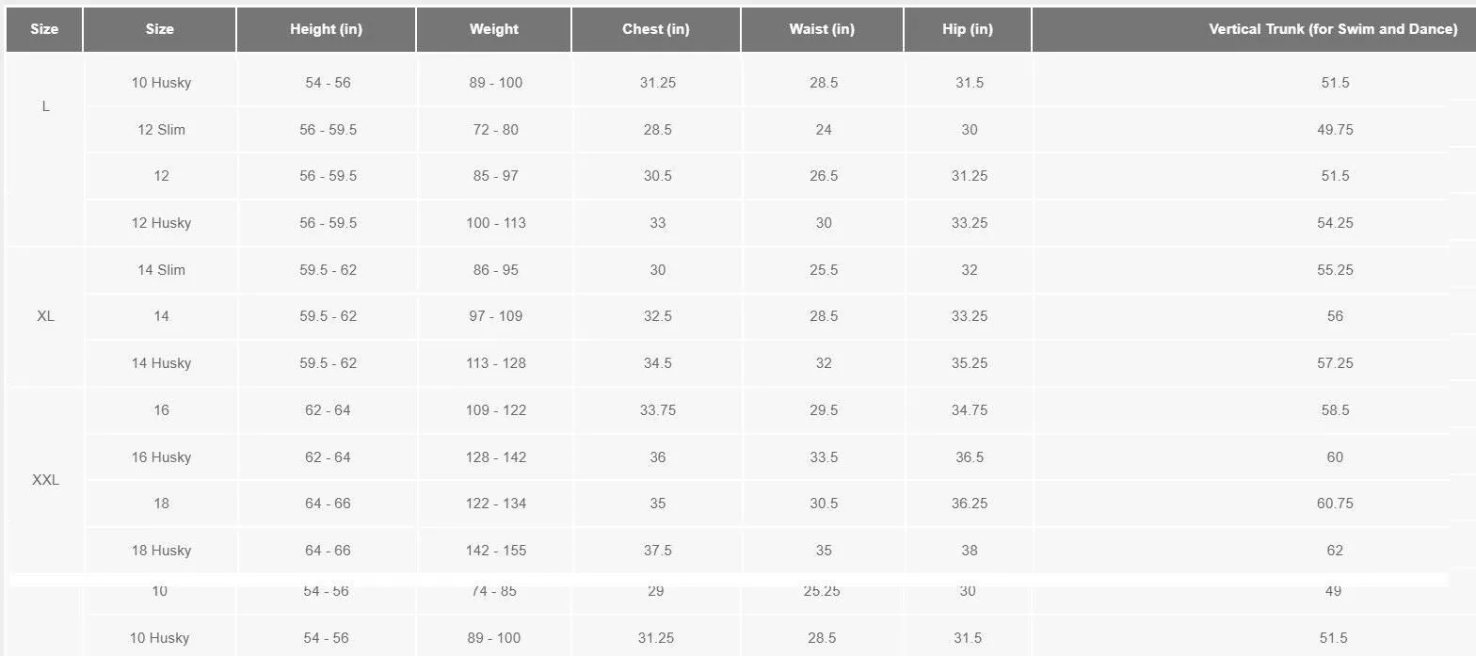Click chest value 33.75
This screenshot has width=1476, height=656.
click(657, 410)
